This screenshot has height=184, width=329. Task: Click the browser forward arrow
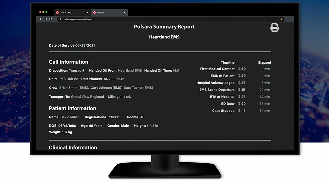(46, 19)
